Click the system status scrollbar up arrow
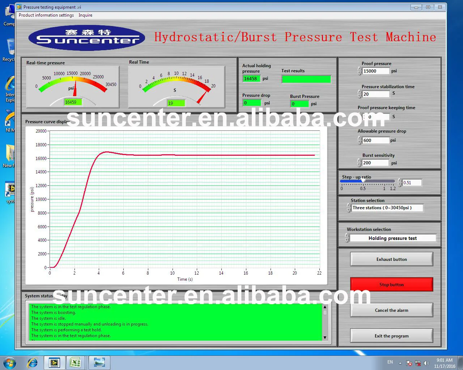The height and width of the screenshot is (370, 463). (325, 307)
